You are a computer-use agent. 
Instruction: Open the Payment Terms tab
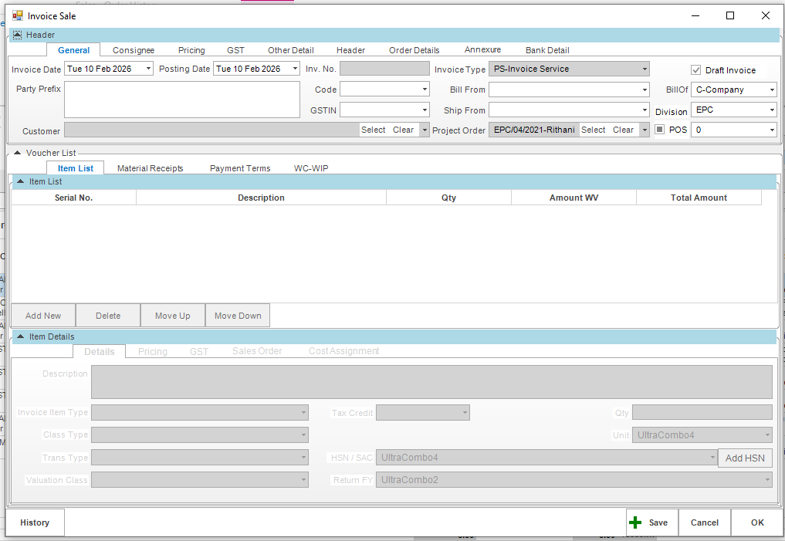point(240,168)
